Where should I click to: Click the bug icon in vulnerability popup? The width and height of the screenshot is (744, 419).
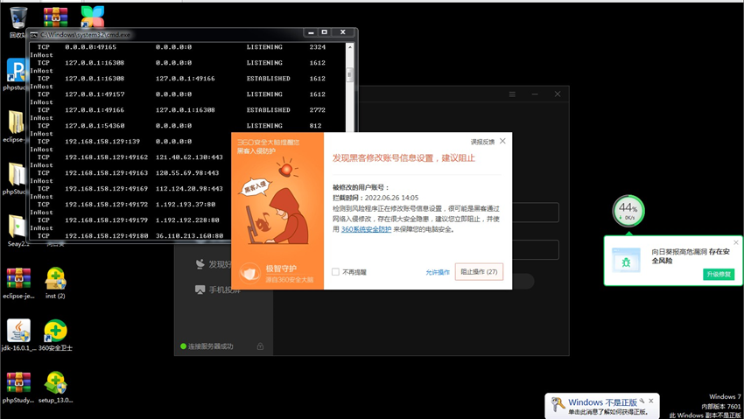click(626, 262)
